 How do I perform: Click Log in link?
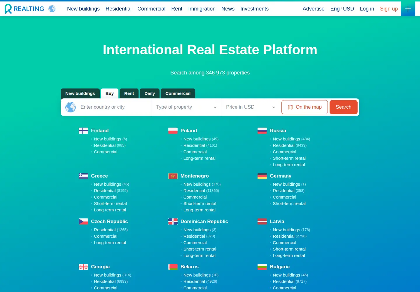point(367,9)
